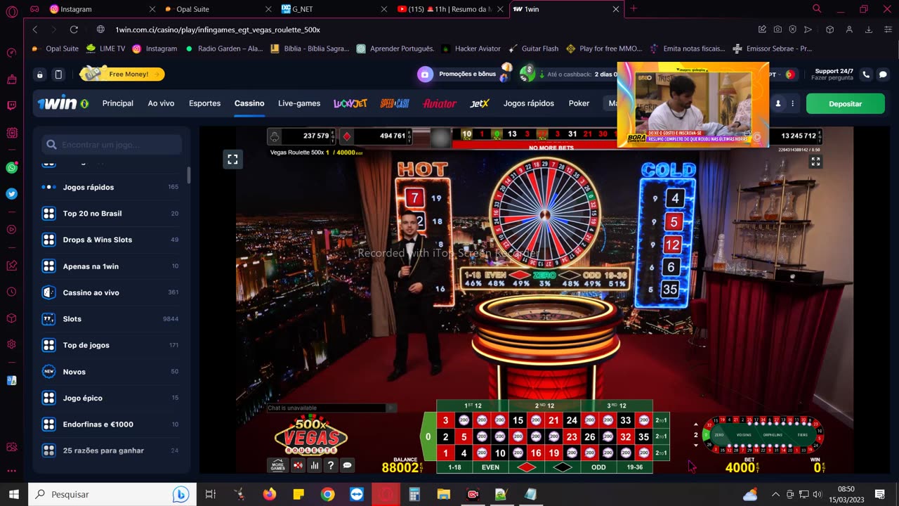Search tabs with the magnifier icon
This screenshot has width=899, height=506.
tap(817, 9)
